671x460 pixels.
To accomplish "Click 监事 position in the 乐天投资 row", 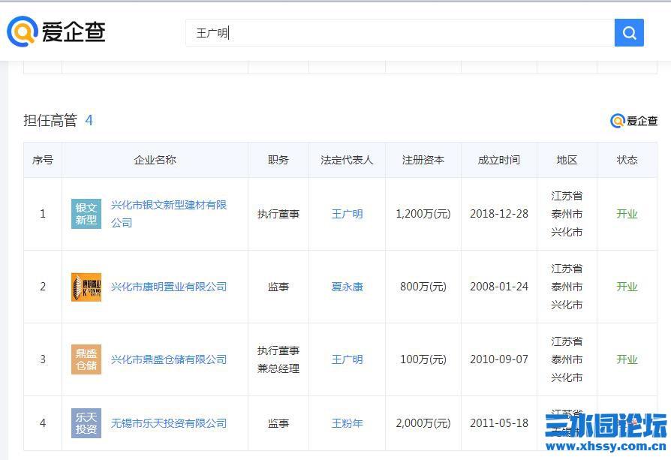I will tap(278, 423).
